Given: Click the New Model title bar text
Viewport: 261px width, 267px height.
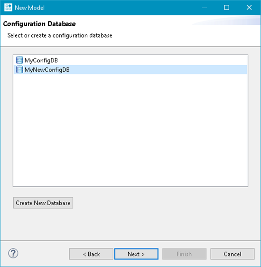Looking at the screenshot, I should [29, 8].
